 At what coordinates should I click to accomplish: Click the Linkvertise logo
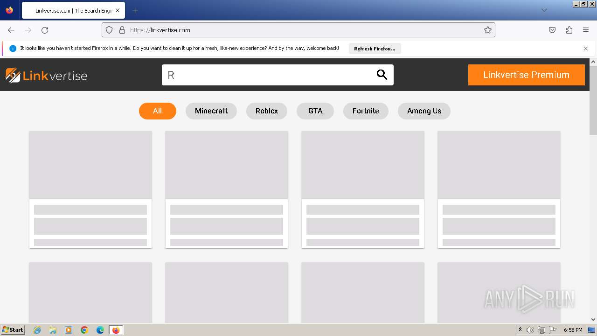(x=46, y=75)
